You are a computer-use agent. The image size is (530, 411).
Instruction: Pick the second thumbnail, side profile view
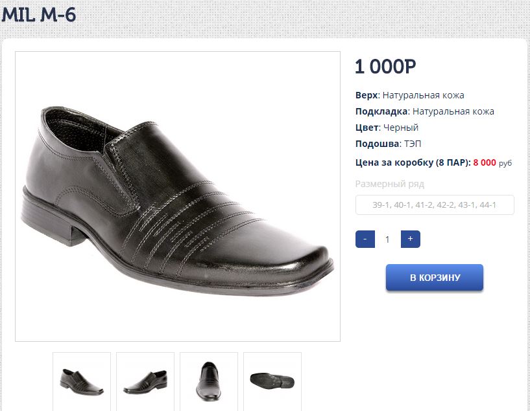[145, 381]
